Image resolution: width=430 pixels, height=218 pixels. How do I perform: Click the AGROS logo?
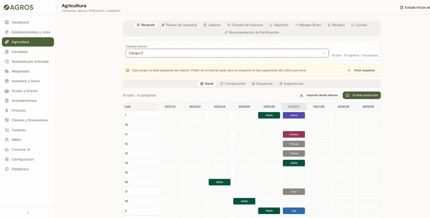pos(19,7)
